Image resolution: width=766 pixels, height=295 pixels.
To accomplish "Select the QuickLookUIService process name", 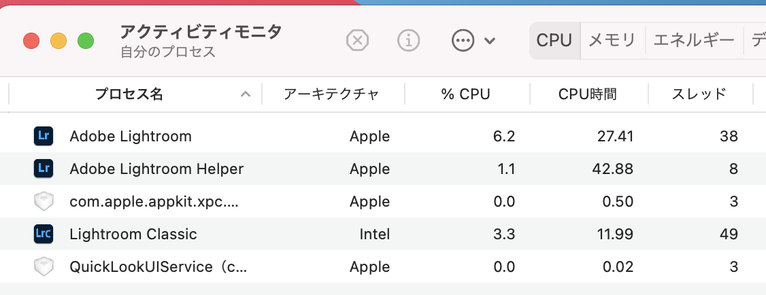I will tap(159, 267).
